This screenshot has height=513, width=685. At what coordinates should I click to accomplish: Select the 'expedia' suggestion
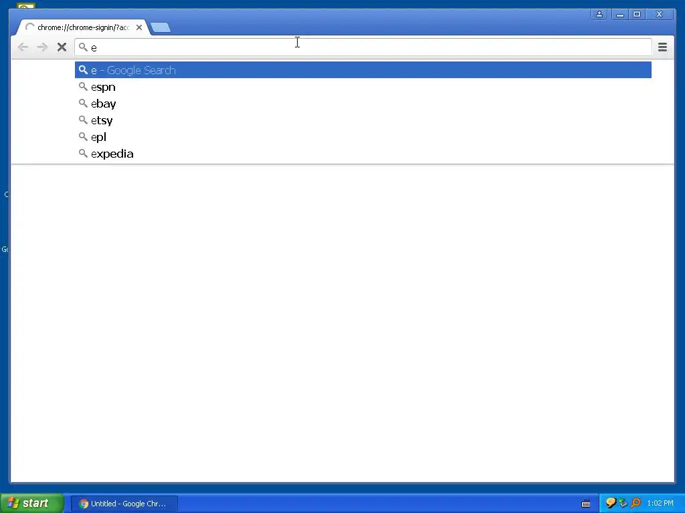point(363,154)
